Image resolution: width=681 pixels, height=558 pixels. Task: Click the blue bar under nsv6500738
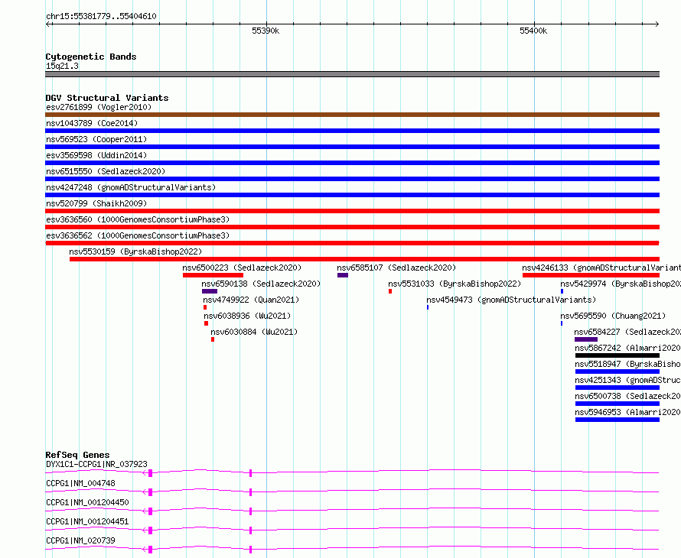(x=617, y=404)
